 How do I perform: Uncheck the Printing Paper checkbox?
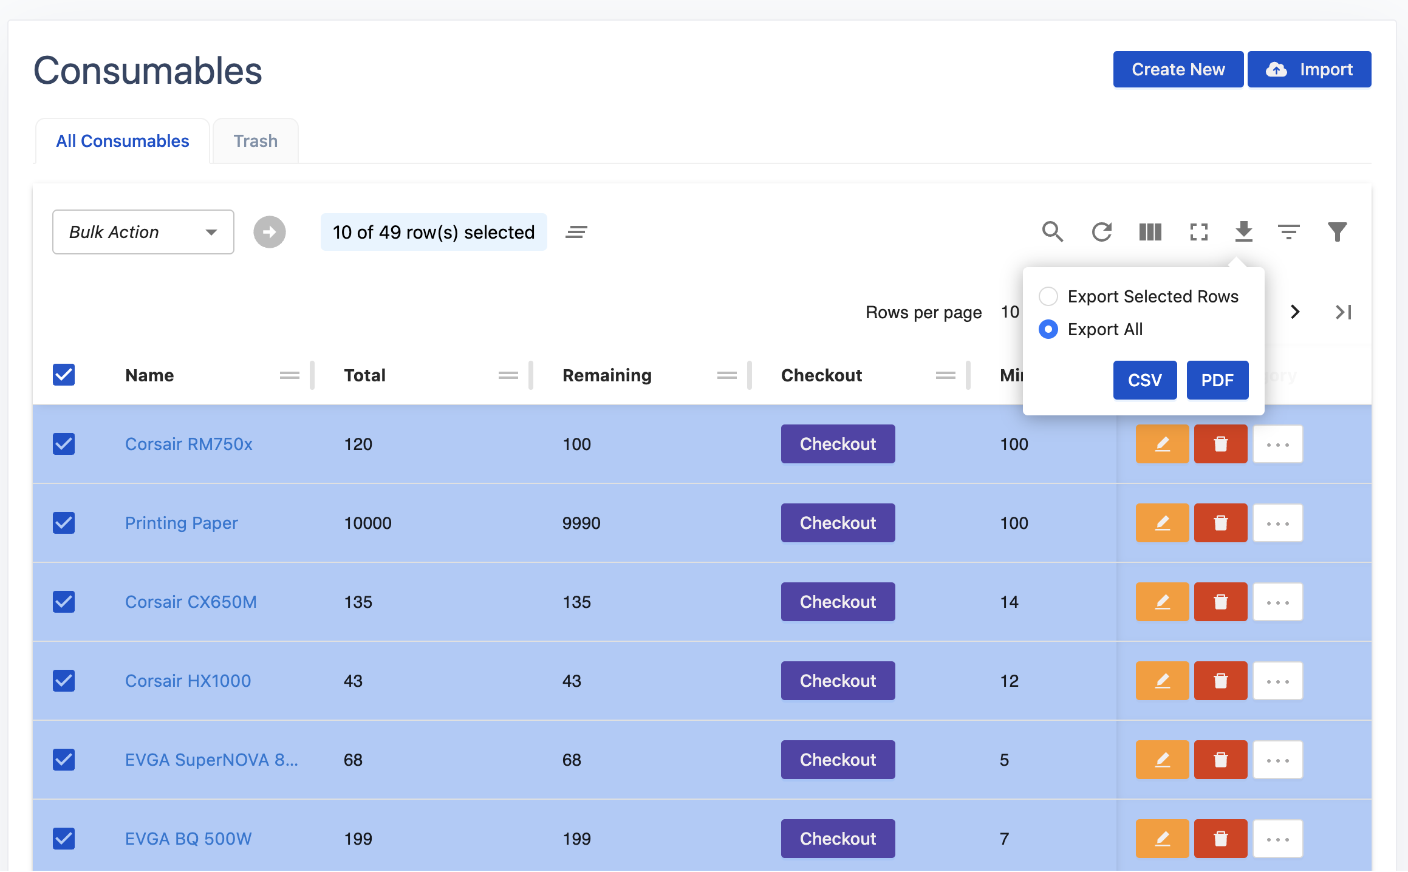(x=64, y=523)
